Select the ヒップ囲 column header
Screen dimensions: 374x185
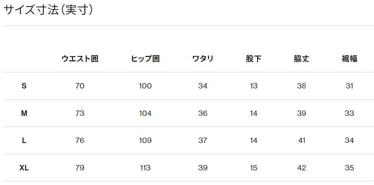145,59
